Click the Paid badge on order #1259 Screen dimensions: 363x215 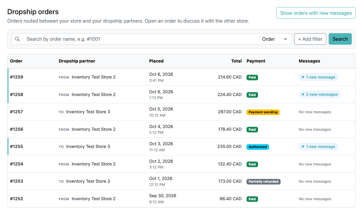pyautogui.click(x=252, y=77)
